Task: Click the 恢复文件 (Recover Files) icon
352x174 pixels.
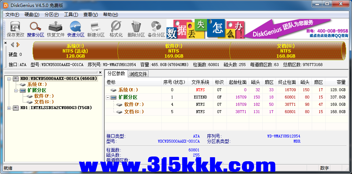Action: pos(56,29)
